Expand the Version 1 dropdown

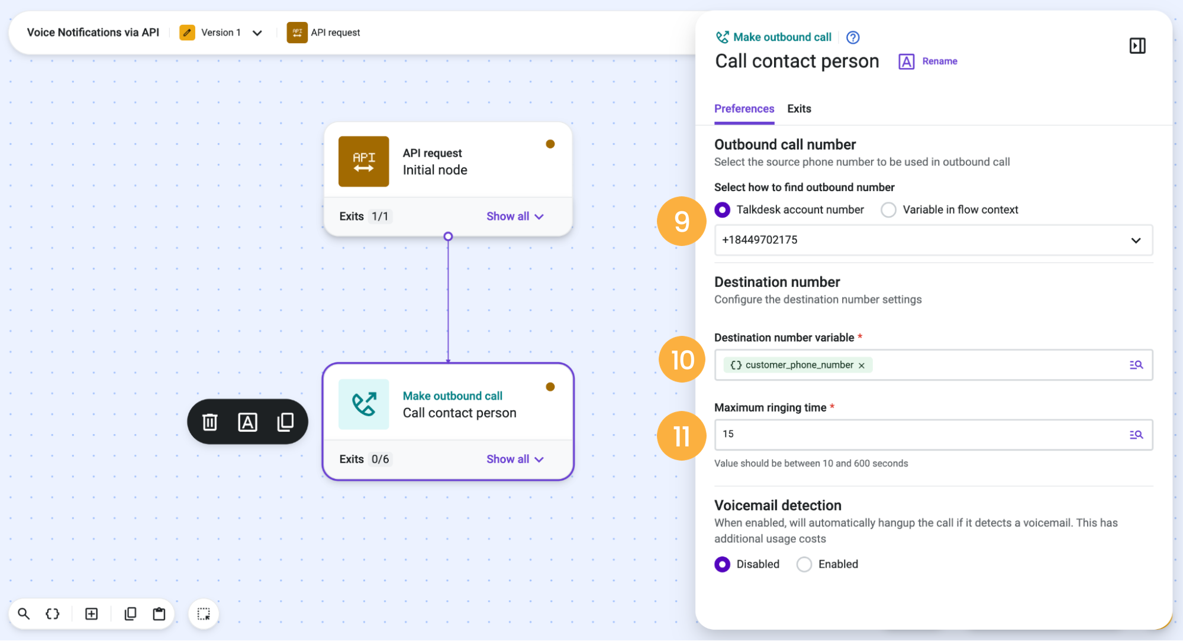tap(257, 33)
